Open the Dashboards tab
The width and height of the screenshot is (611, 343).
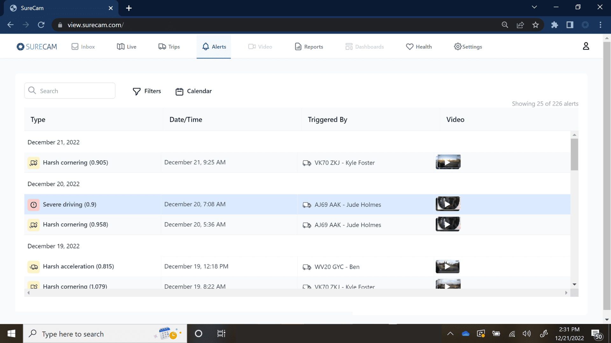point(364,46)
